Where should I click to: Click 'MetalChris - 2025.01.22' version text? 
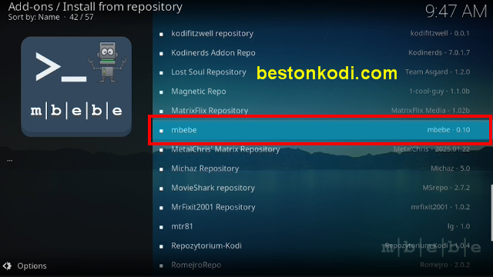pyautogui.click(x=431, y=149)
